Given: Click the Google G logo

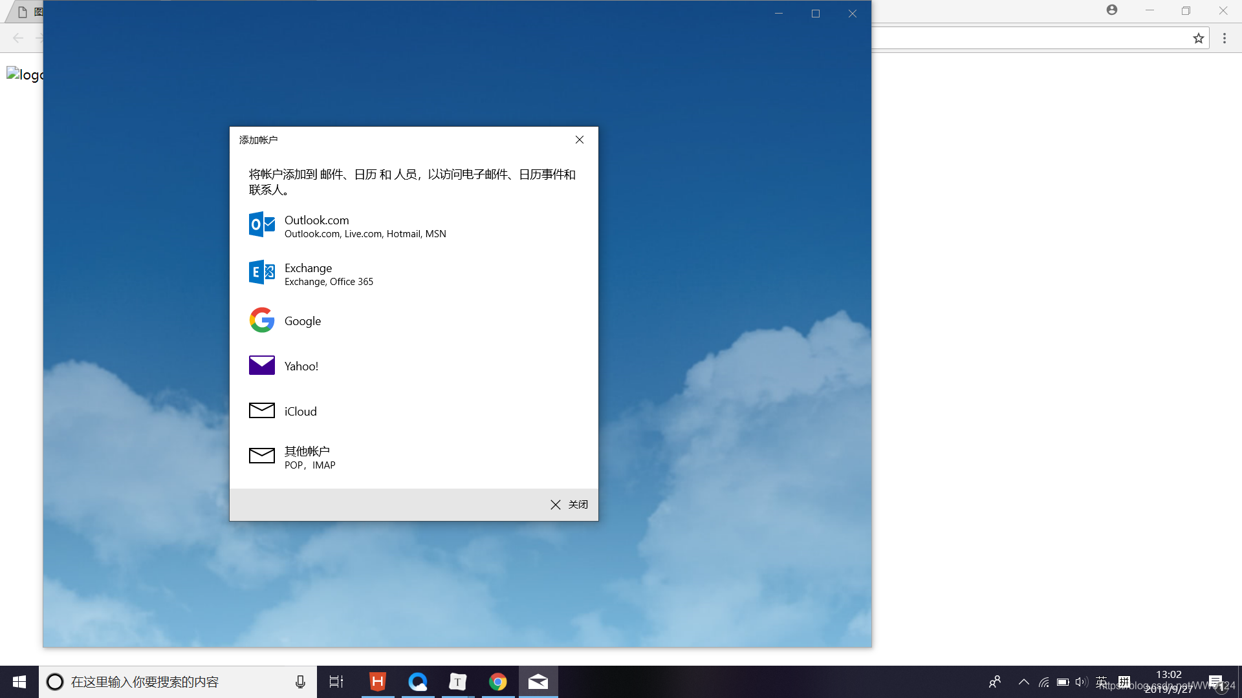Looking at the screenshot, I should pyautogui.click(x=262, y=320).
